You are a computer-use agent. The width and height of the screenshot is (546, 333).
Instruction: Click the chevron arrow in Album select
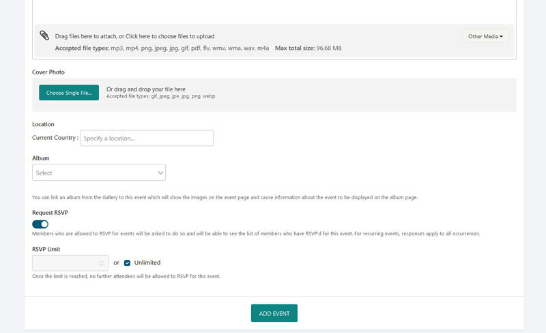(x=160, y=173)
